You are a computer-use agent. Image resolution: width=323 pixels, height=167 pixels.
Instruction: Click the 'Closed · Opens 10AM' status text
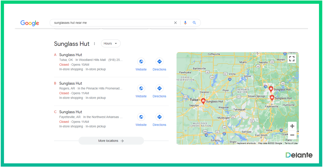(74, 65)
